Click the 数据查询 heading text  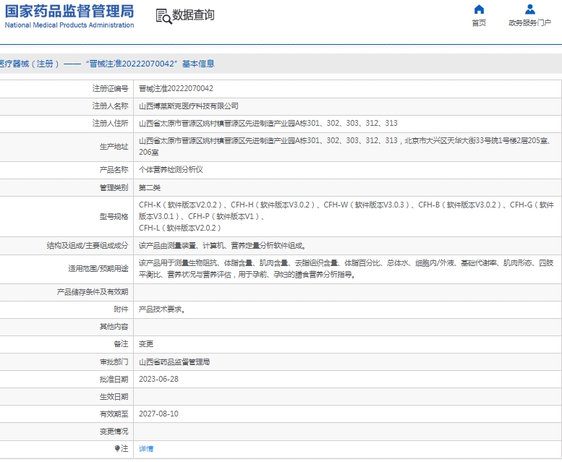194,15
